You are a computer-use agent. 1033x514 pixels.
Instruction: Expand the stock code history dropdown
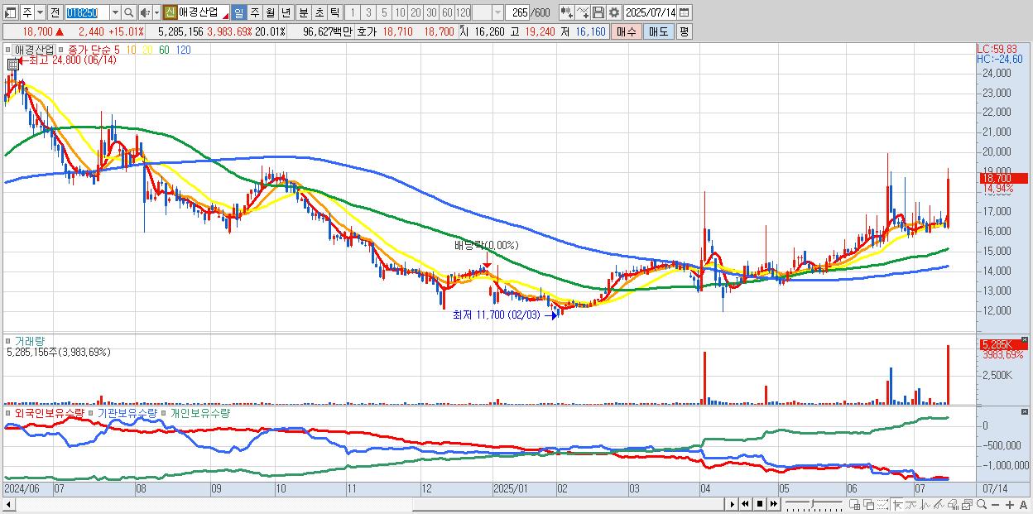coord(115,12)
